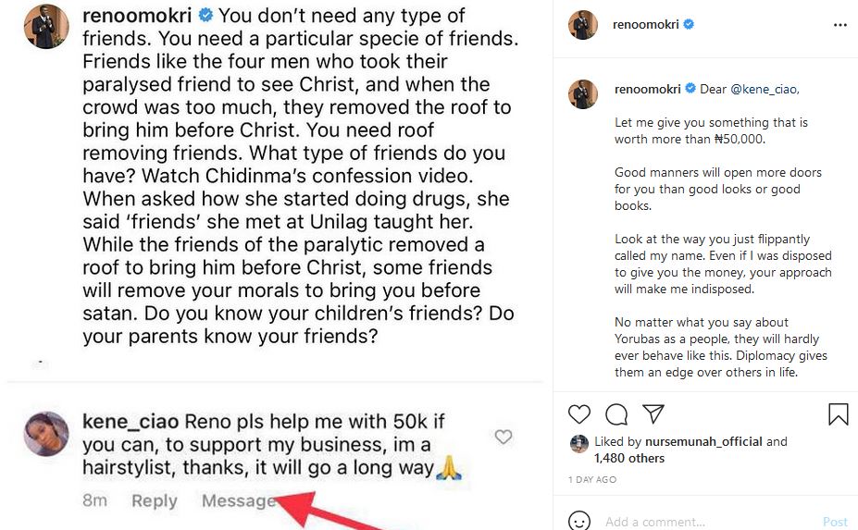Share post via paper plane icon
This screenshot has height=530, width=858.
click(653, 413)
